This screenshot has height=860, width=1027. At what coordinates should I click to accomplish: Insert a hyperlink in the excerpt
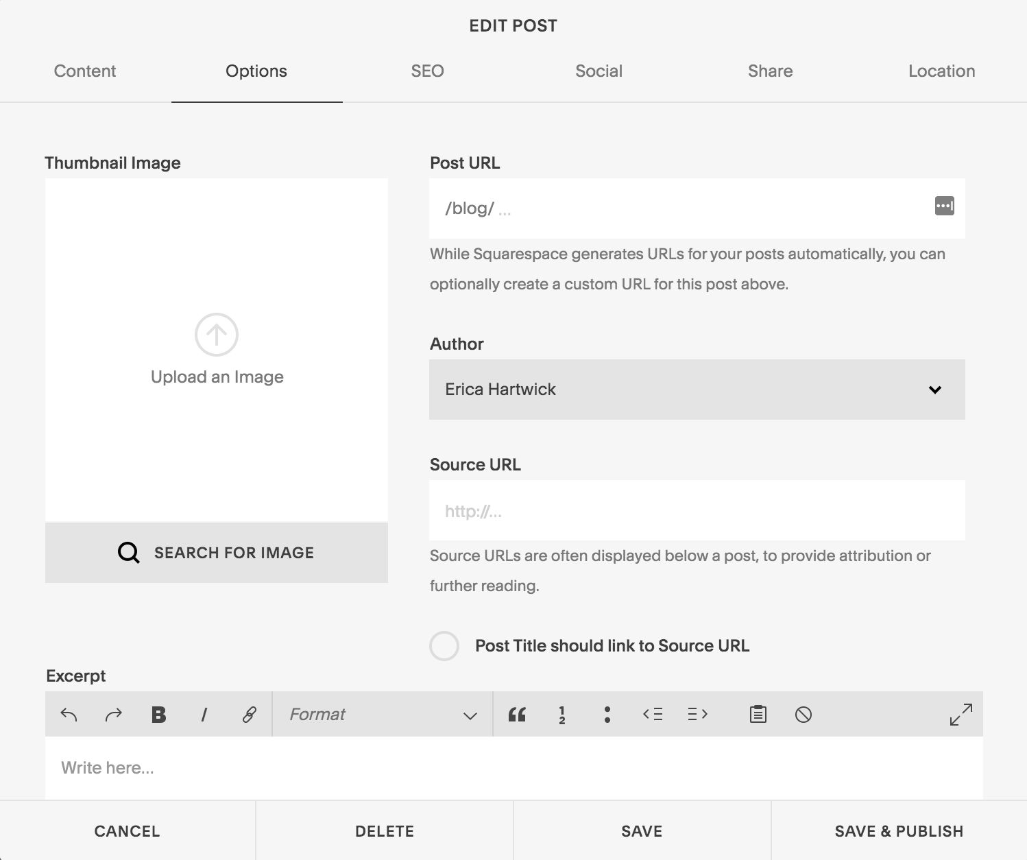(x=247, y=714)
